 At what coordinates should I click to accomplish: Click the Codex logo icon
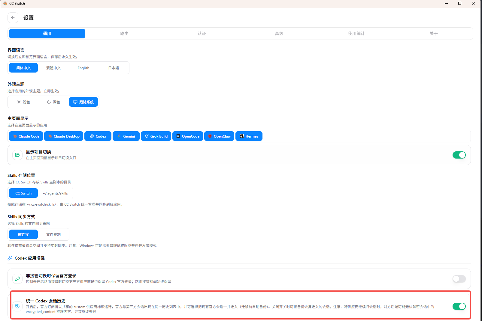coord(92,136)
